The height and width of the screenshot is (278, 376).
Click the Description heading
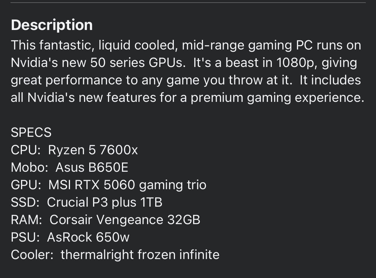click(52, 25)
